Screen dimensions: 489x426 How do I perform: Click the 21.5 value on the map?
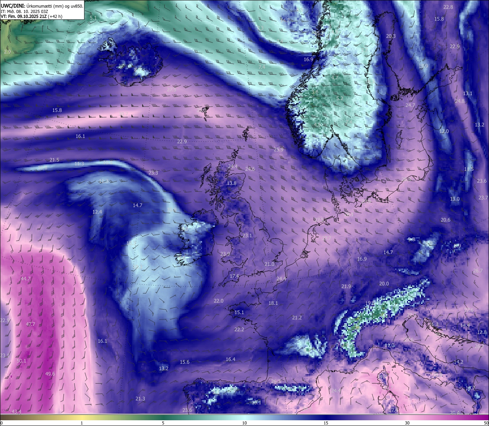click(x=54, y=160)
